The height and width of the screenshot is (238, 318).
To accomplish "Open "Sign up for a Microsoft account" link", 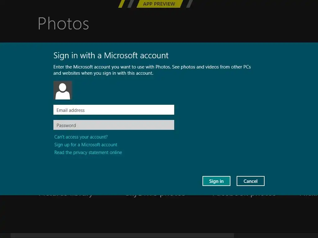I will [x=86, y=145].
